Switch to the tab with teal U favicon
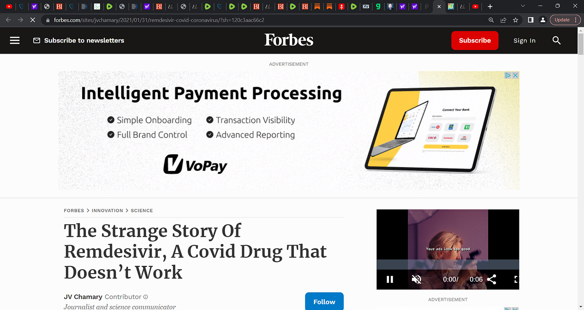The width and height of the screenshot is (584, 310). pos(451,6)
